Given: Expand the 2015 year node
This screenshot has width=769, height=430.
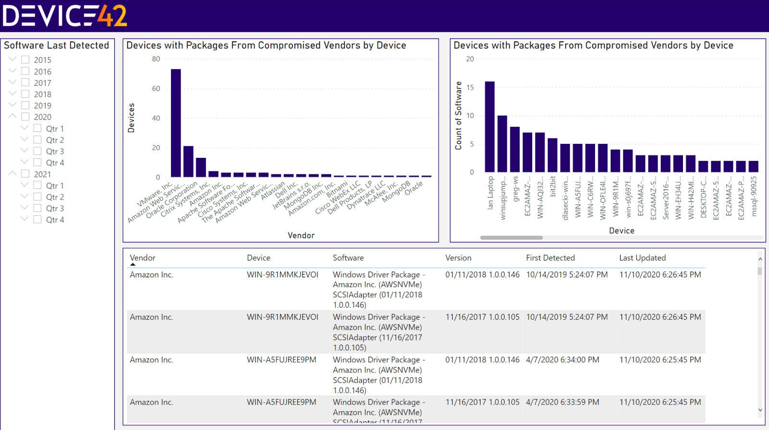Looking at the screenshot, I should pos(12,59).
